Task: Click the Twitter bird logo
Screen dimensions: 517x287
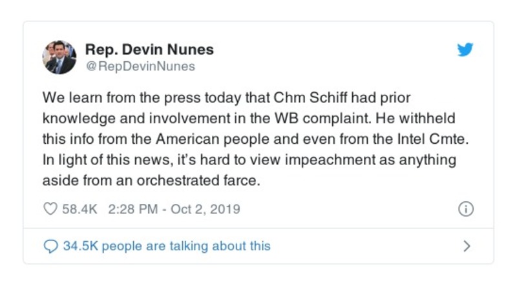Action: (465, 50)
